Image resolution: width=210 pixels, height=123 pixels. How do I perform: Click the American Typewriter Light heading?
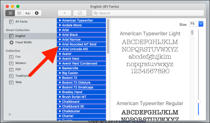coord(150,34)
